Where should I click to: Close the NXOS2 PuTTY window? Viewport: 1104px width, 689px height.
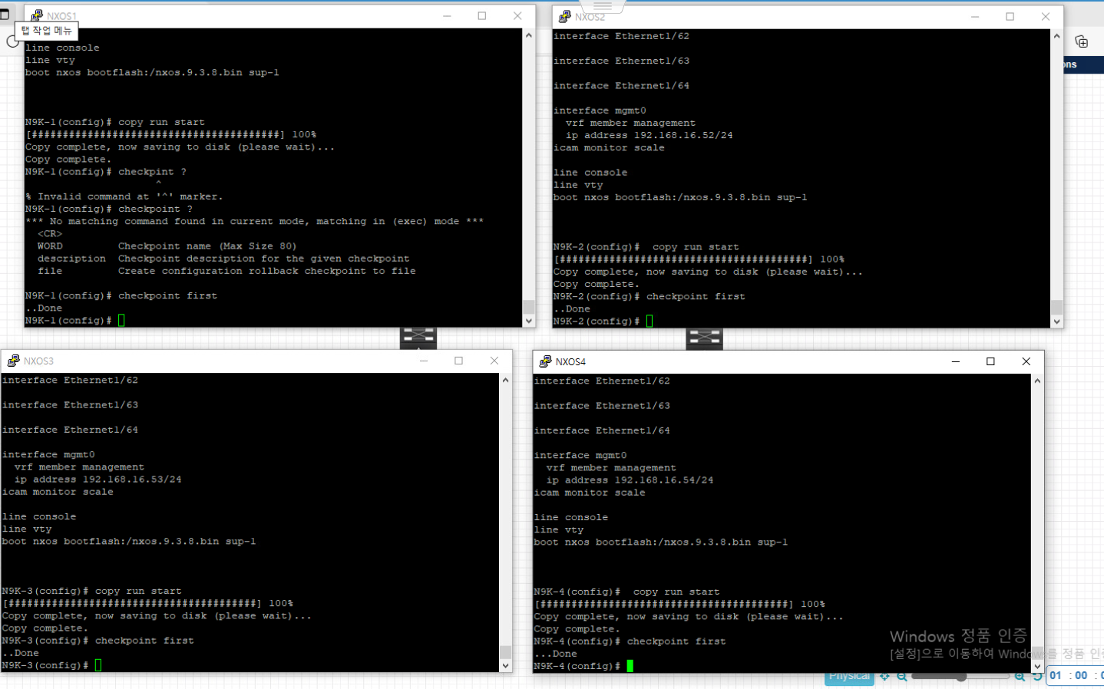tap(1046, 16)
